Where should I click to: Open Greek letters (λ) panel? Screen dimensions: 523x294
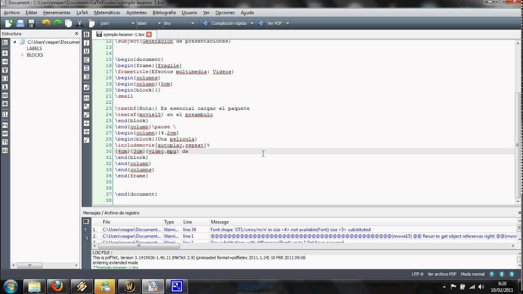pos(5,87)
